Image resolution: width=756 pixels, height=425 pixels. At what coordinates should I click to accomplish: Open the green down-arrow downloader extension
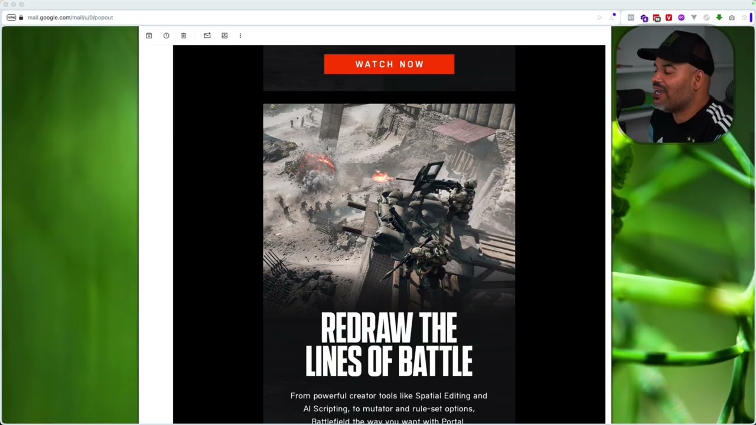[719, 18]
